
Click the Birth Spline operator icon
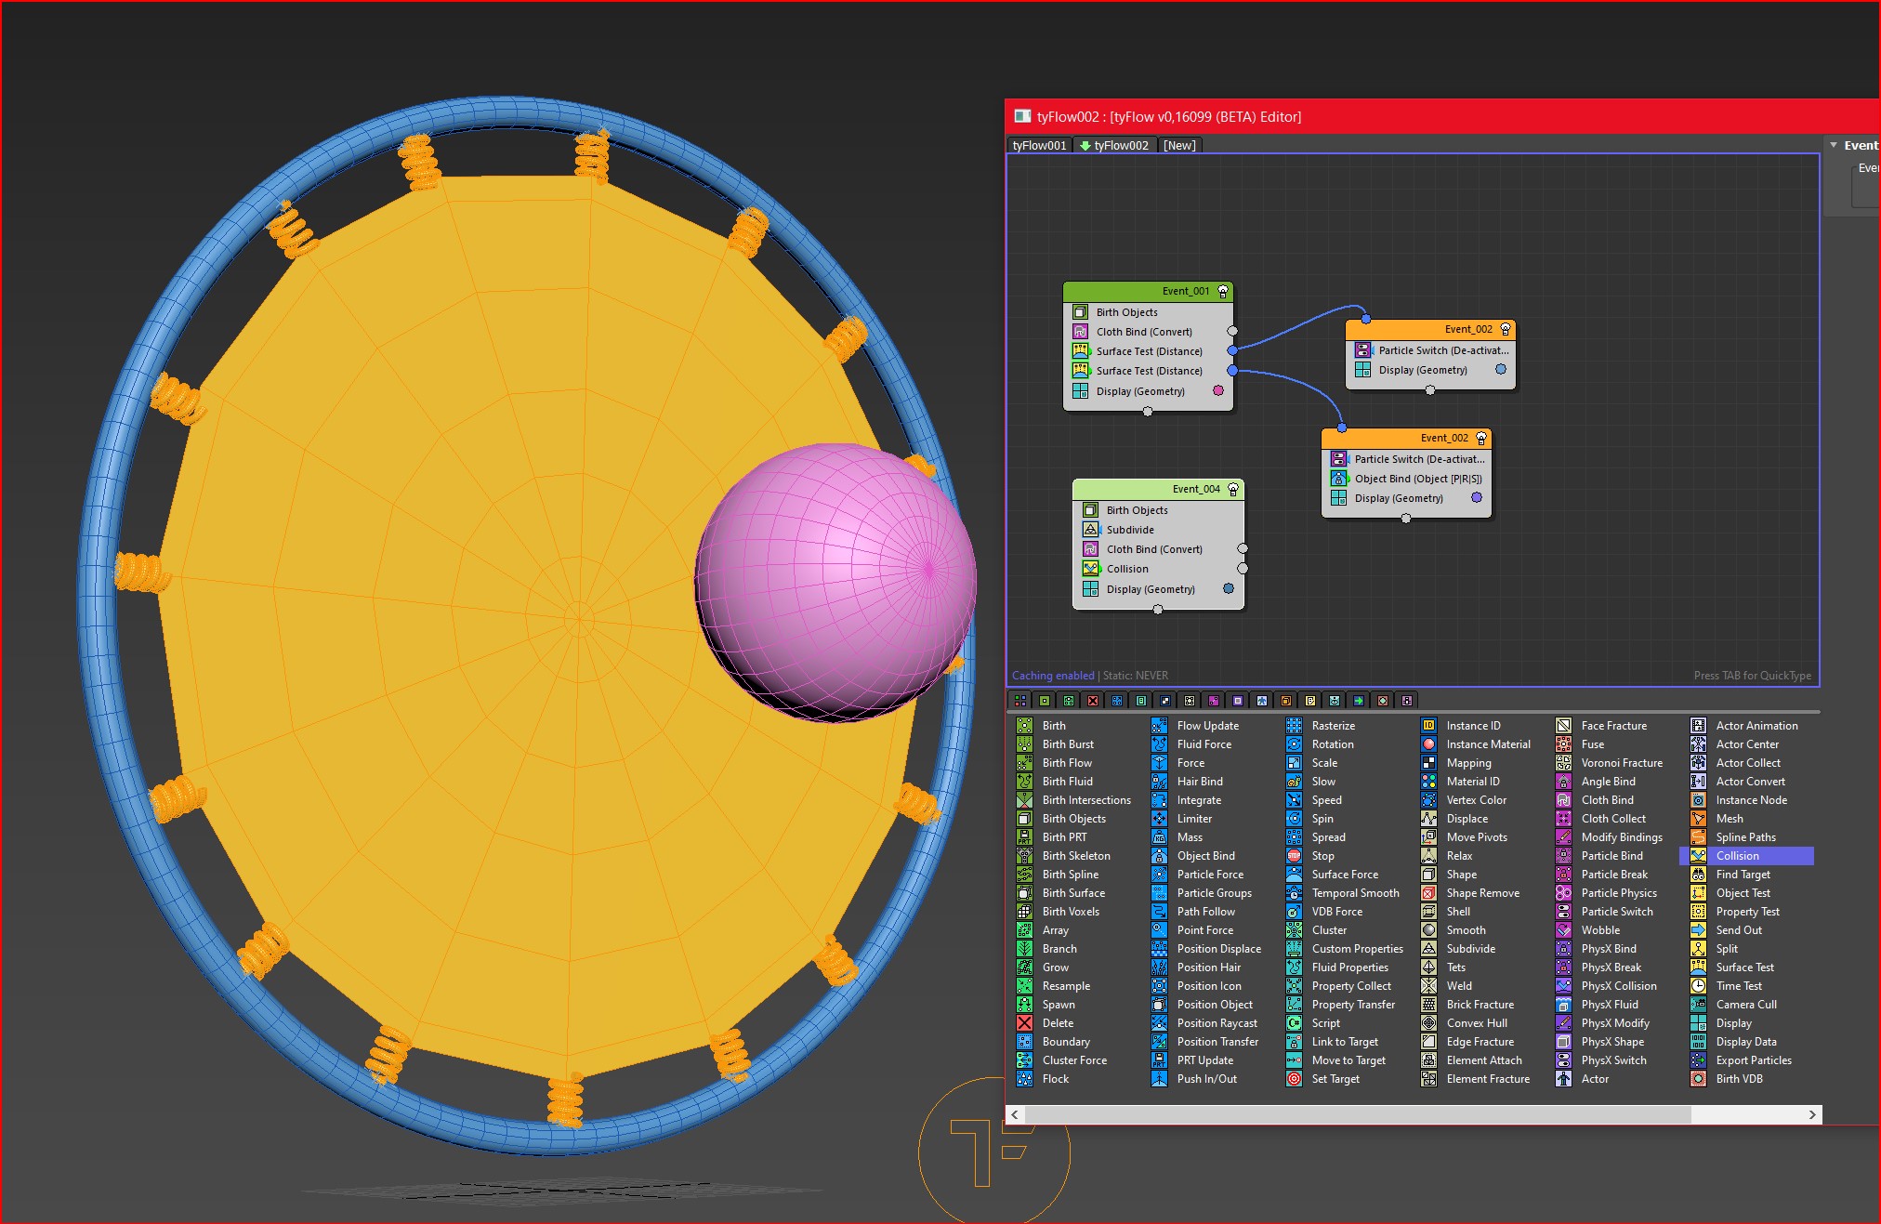(1024, 875)
